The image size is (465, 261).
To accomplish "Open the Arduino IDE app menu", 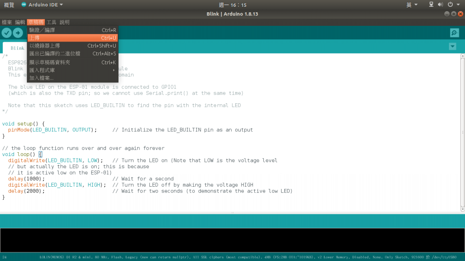I will click(x=42, y=5).
